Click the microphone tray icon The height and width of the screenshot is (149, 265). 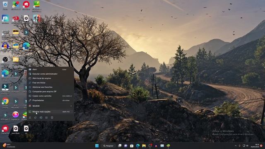point(239,146)
